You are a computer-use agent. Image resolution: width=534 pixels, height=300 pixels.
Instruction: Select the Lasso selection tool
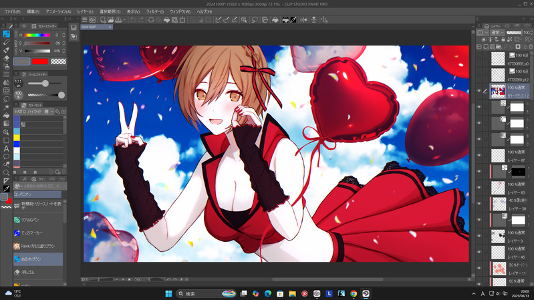(x=6, y=99)
